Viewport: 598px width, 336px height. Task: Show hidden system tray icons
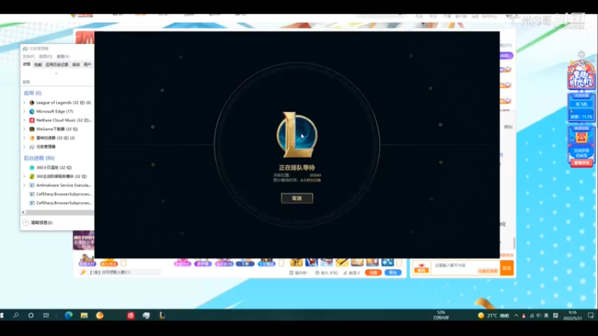click(x=516, y=315)
